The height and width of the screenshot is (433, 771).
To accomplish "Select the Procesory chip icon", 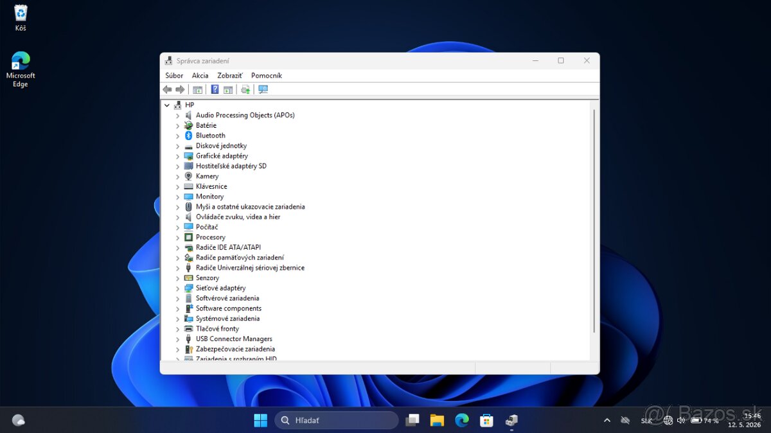I will click(188, 237).
